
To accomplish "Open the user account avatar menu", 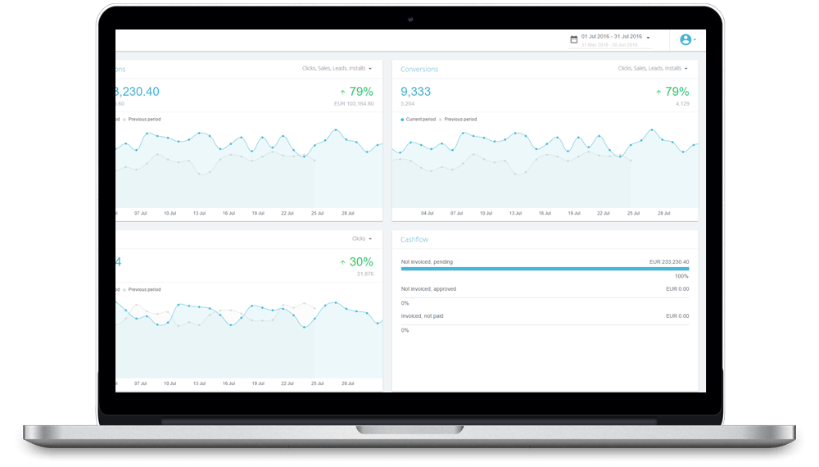I will point(687,39).
